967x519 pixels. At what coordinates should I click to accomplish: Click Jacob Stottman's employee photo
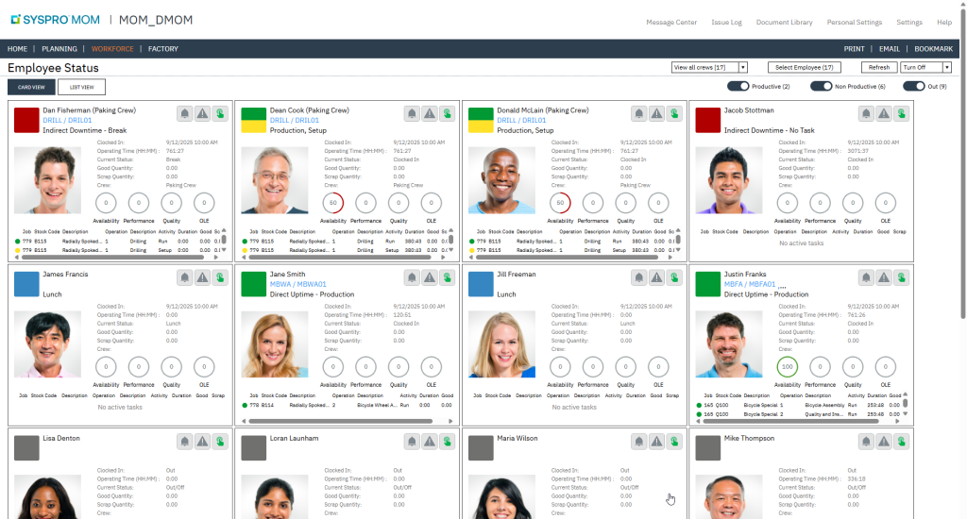[x=728, y=180]
